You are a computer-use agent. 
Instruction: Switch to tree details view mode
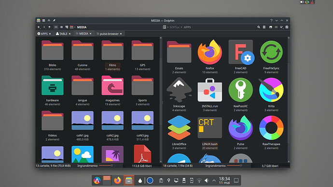pyautogui.click(x=67, y=27)
